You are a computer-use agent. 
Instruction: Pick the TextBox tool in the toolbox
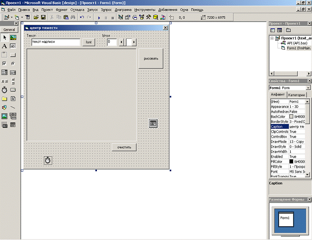(13, 46)
